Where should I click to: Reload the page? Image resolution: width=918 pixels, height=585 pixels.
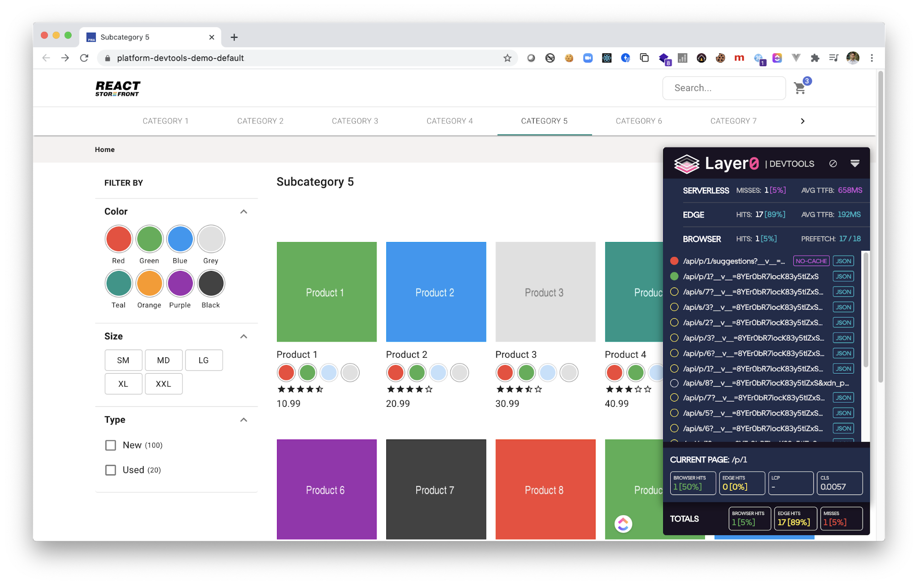(84, 58)
